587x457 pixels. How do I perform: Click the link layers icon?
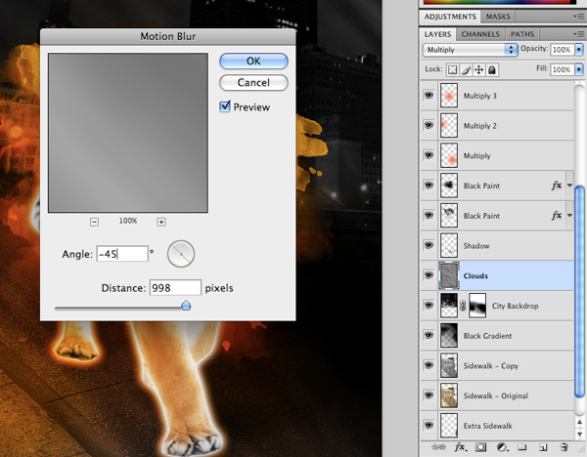pos(438,447)
